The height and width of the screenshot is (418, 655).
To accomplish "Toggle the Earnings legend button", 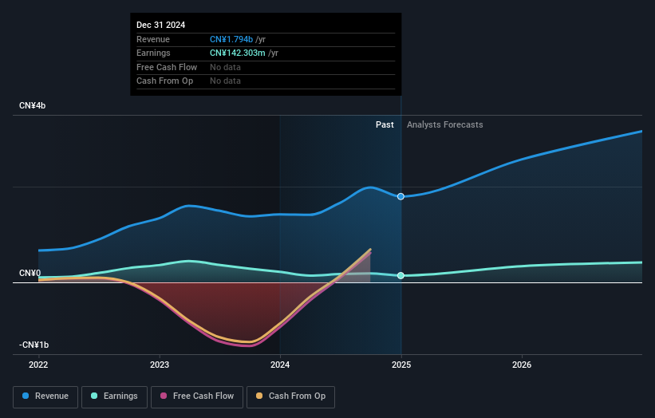I will tap(114, 396).
